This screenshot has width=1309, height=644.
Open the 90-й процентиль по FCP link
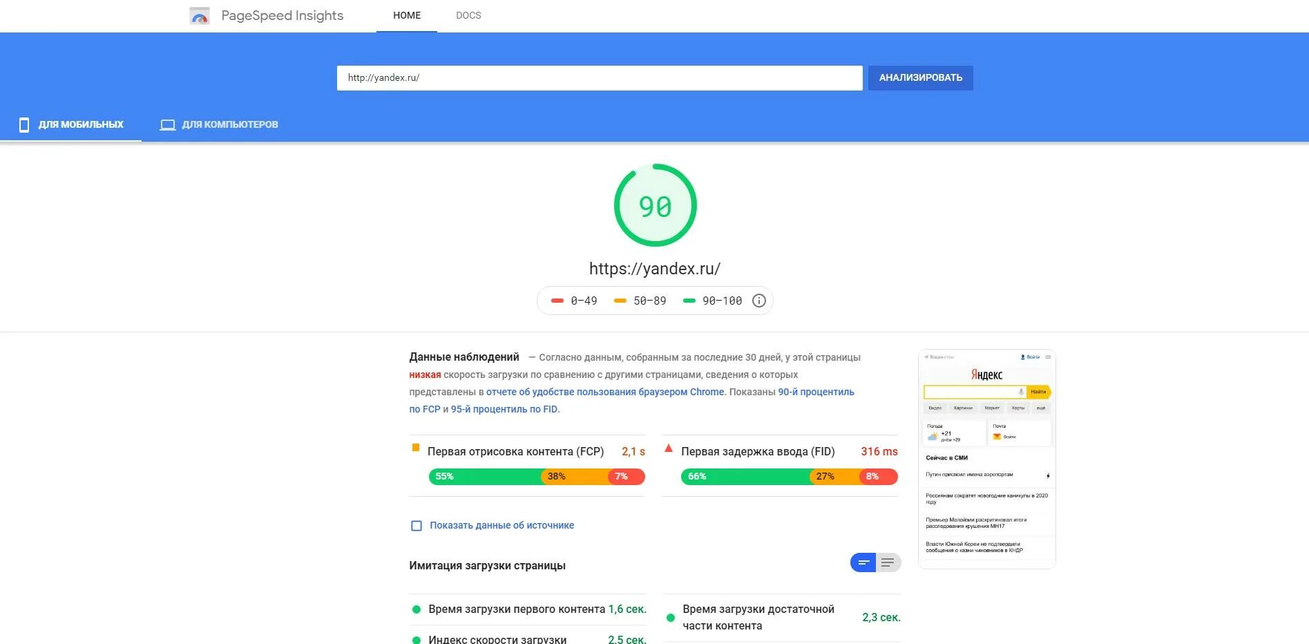[x=816, y=392]
